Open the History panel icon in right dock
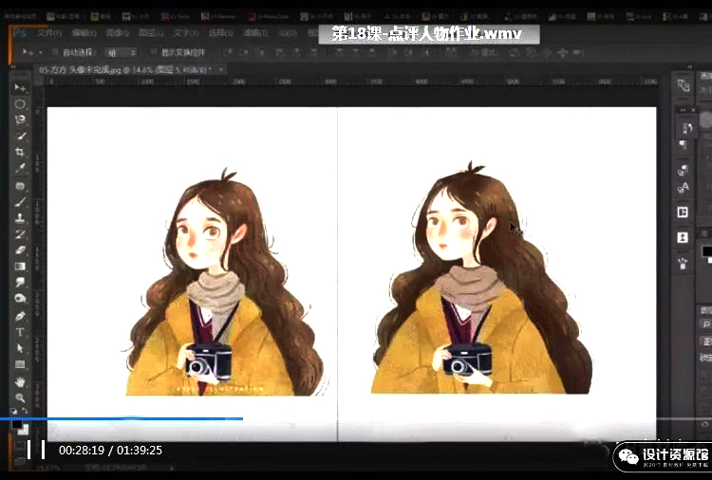Screen dimensions: 712x480 pyautogui.click(x=687, y=128)
